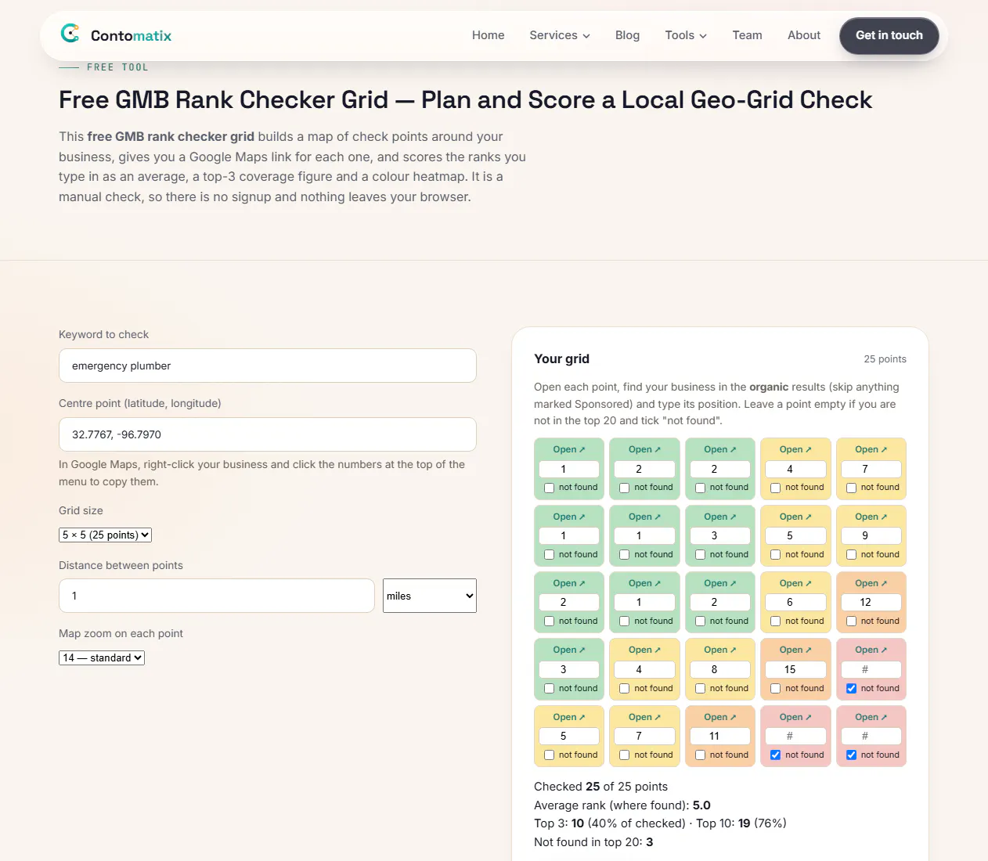Expand the Tools menu

pos(686,35)
